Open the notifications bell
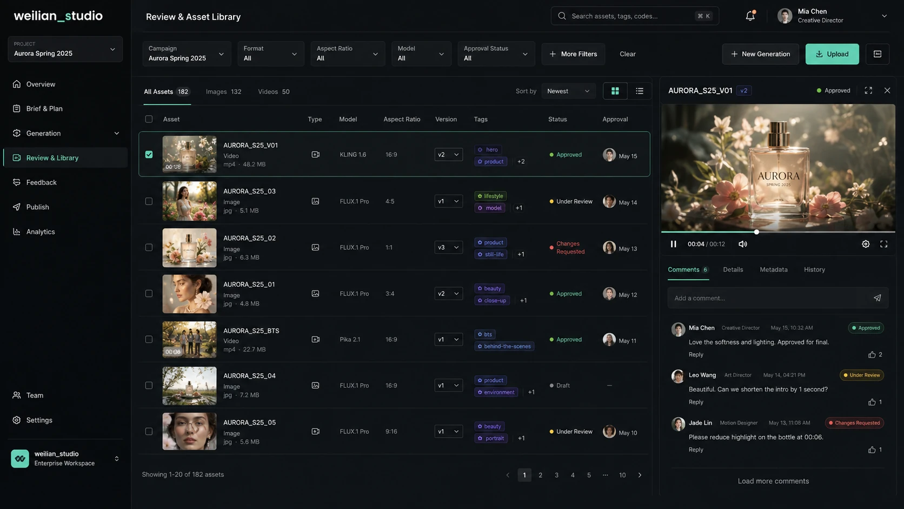904x509 pixels. [750, 16]
